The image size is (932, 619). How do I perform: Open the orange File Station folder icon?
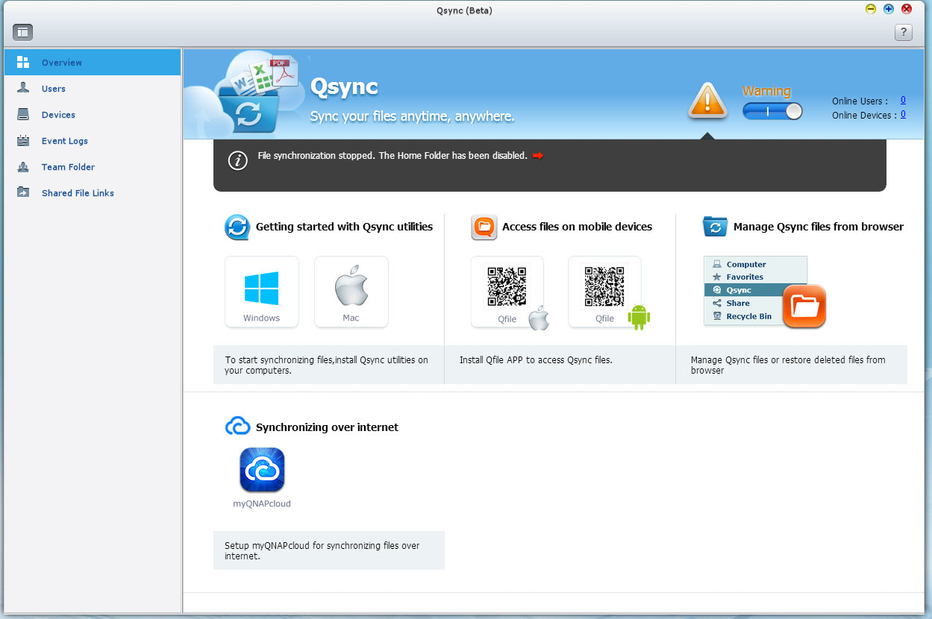[x=804, y=306]
